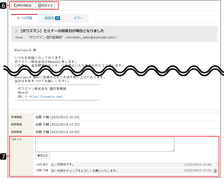The image size is (224, 178).
Task: Click the line 当日はお気をつけてお越しください。
Action: (42, 81)
